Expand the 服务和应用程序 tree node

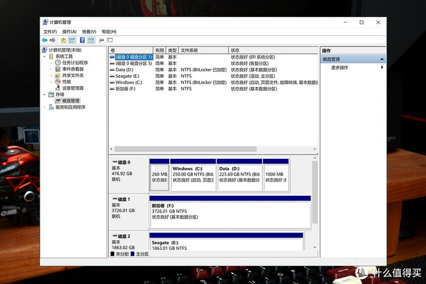coord(45,107)
